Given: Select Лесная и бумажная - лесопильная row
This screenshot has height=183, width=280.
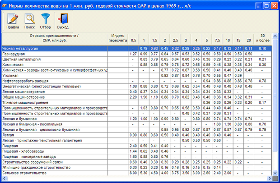Looking at the screenshot, I should (x=136, y=124).
